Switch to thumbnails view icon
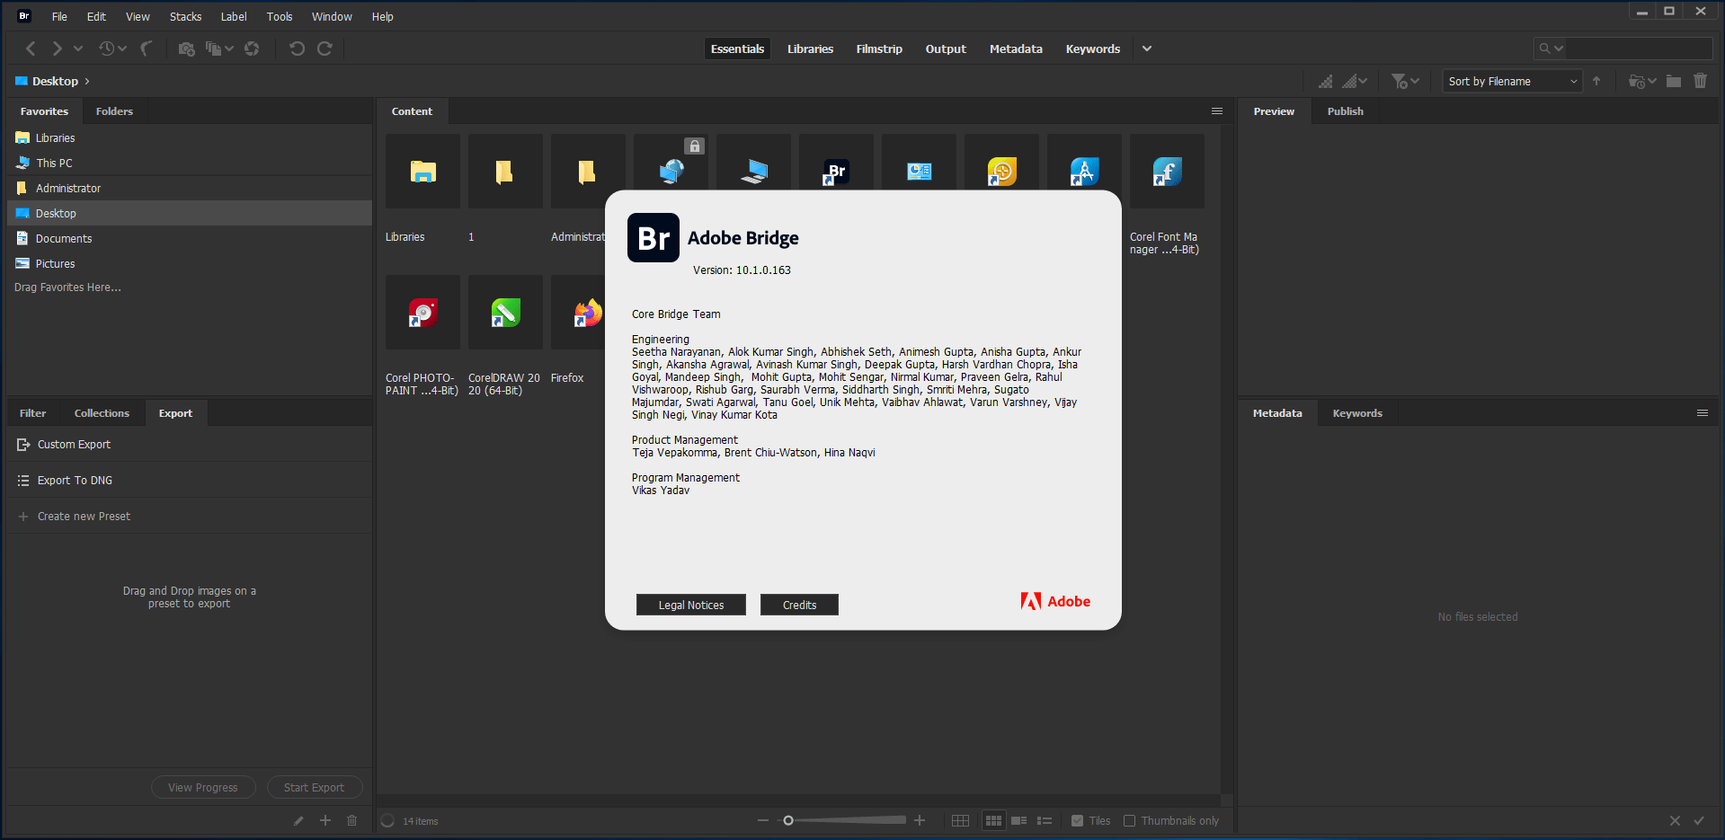This screenshot has height=840, width=1725. click(993, 820)
